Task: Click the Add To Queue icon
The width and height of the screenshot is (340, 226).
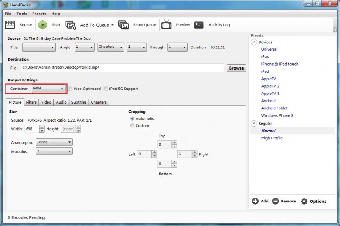Action: (x=71, y=25)
